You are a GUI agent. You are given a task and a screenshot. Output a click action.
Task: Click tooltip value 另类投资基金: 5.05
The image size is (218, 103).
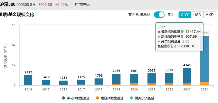174,41
